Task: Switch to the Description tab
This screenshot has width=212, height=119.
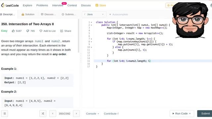Action: 8,14
